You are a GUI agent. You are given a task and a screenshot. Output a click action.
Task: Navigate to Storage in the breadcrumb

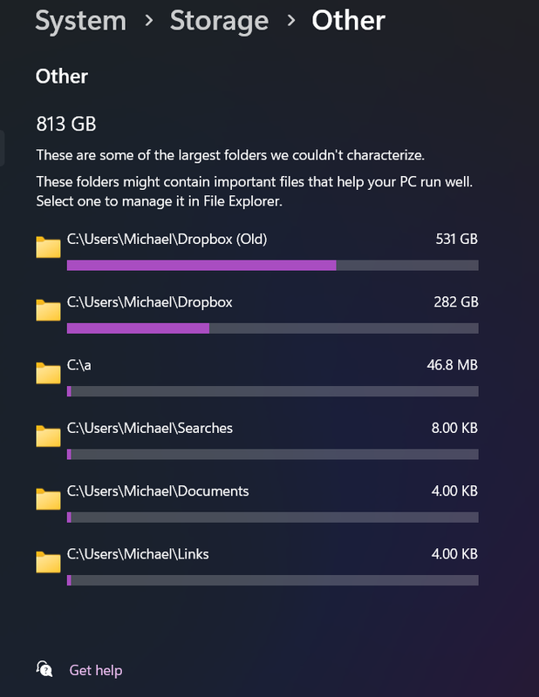(217, 20)
